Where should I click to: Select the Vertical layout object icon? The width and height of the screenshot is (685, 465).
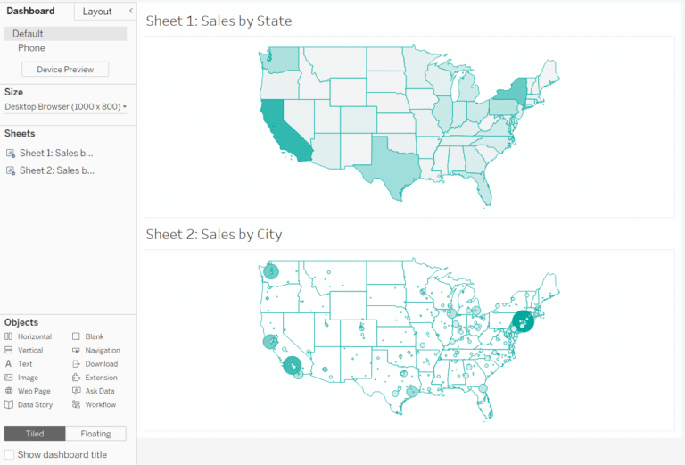[x=9, y=351]
